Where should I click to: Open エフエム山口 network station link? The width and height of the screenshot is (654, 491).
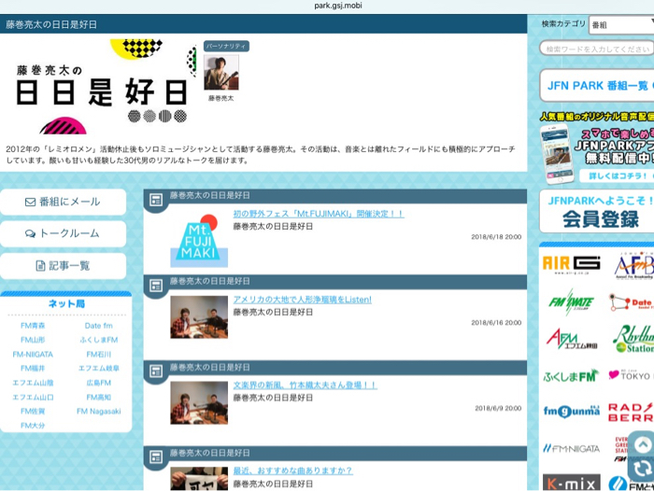coord(33,398)
